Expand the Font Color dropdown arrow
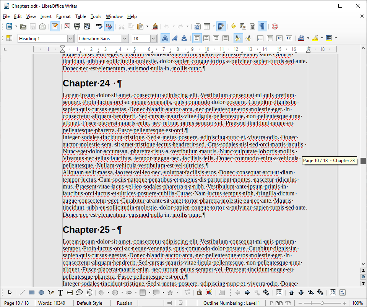The width and height of the screenshot is (367, 307). (x=308, y=38)
